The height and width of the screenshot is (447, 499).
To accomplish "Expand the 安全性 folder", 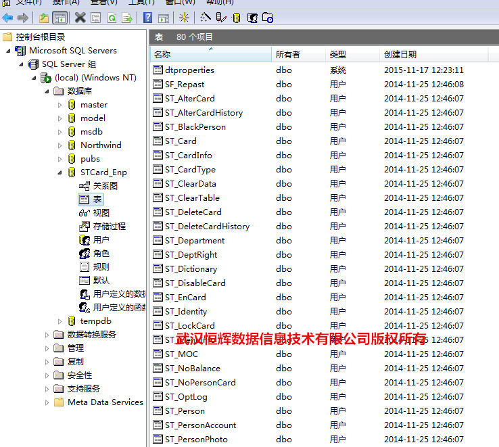I will point(47,375).
